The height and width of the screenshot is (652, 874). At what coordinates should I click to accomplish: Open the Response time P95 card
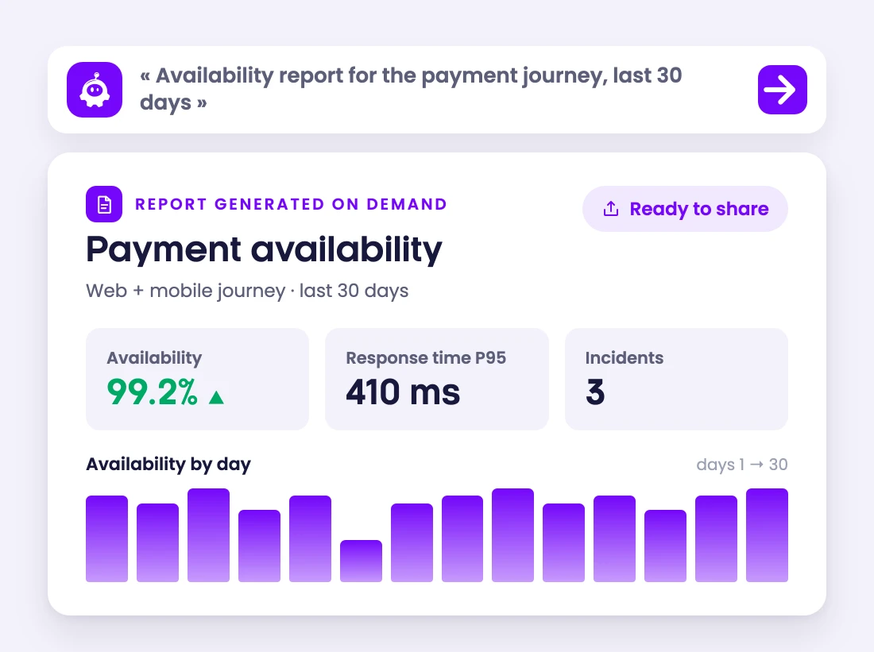click(436, 379)
